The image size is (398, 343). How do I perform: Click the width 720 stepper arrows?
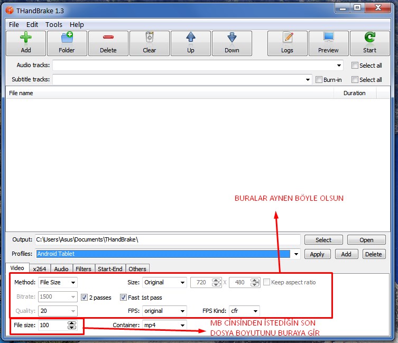click(x=217, y=282)
